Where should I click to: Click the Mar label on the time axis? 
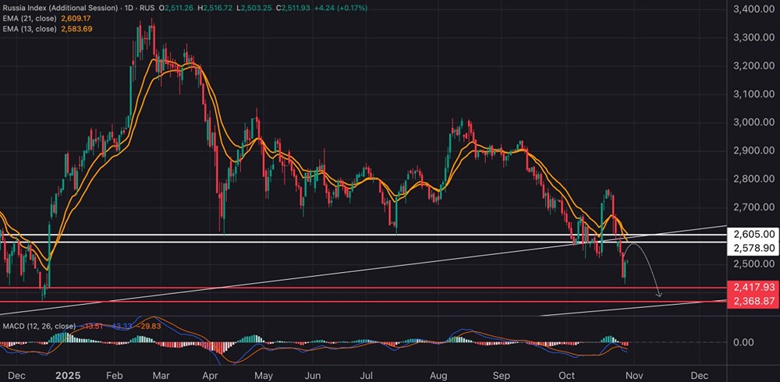(x=163, y=374)
